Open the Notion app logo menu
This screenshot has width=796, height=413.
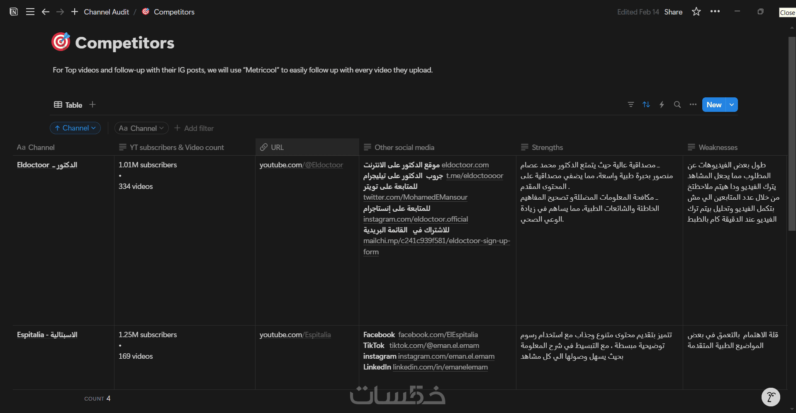[14, 12]
